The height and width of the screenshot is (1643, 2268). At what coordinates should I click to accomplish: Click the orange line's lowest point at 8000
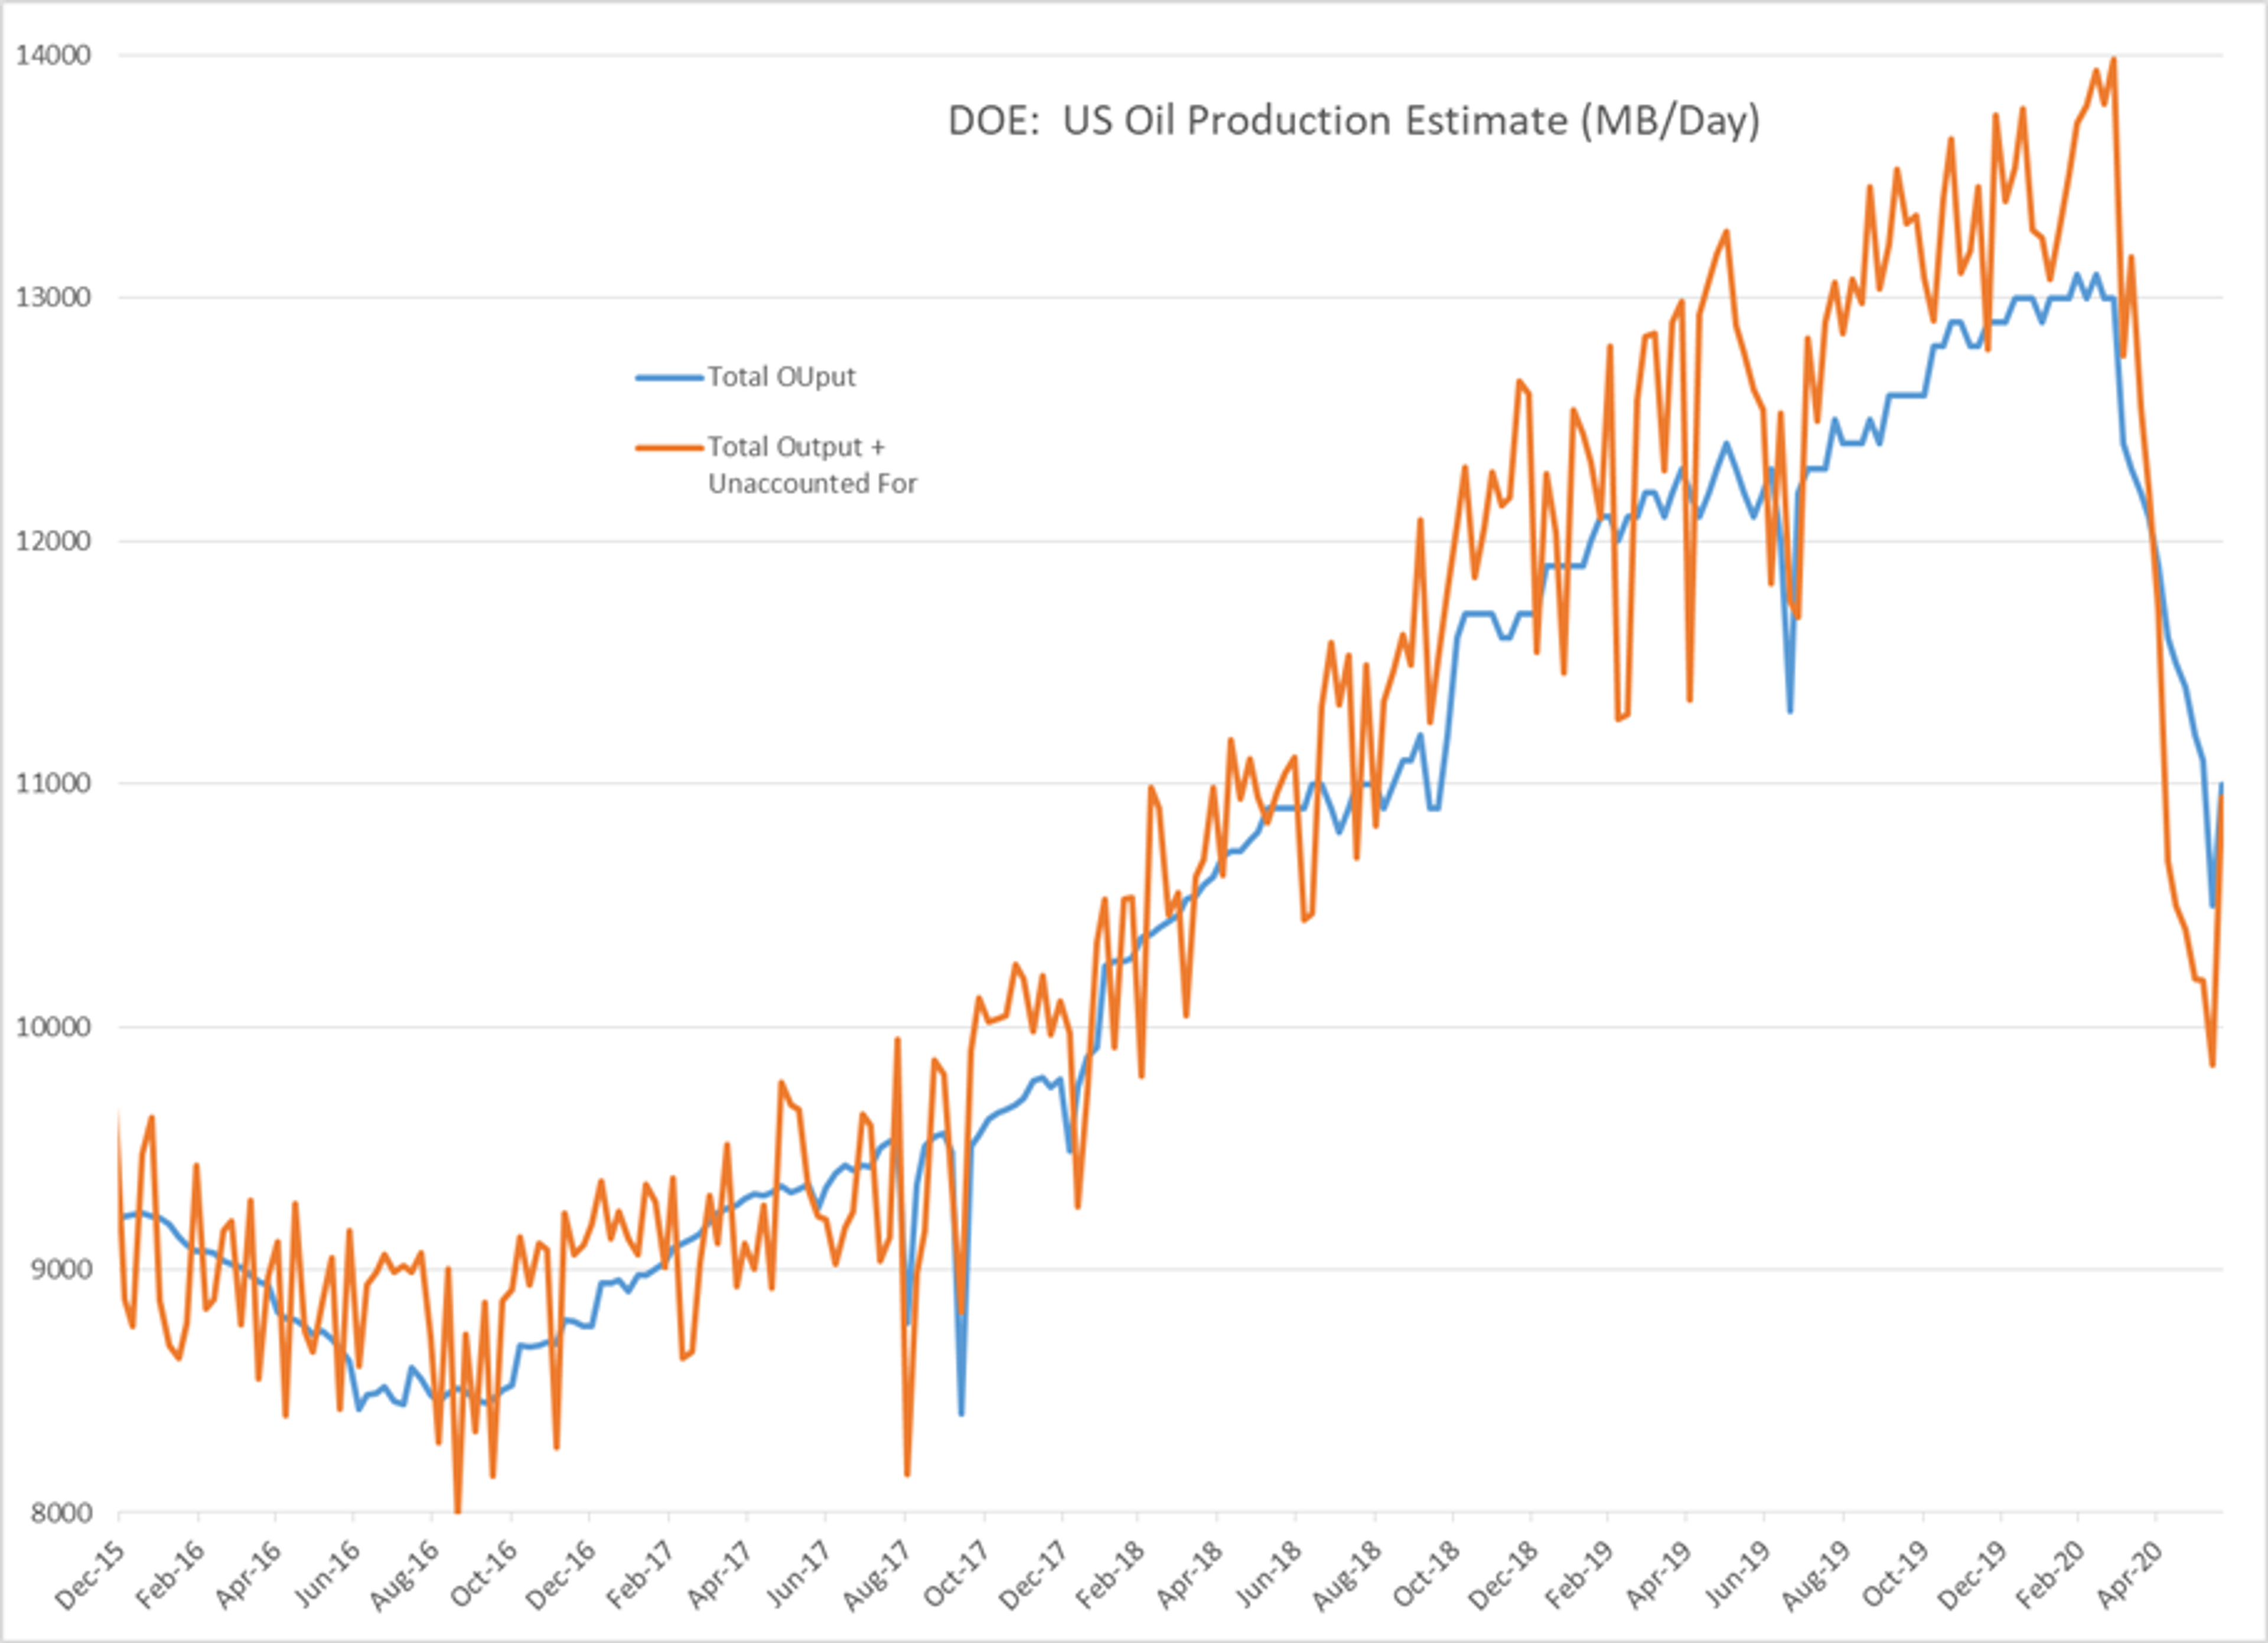[458, 1510]
